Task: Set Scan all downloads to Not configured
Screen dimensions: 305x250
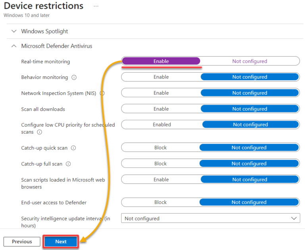Action: tap(250, 109)
